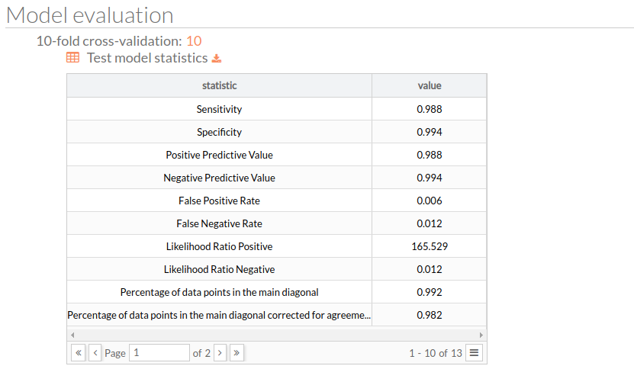
Task: Sort by the statistic column header
Action: (x=219, y=85)
